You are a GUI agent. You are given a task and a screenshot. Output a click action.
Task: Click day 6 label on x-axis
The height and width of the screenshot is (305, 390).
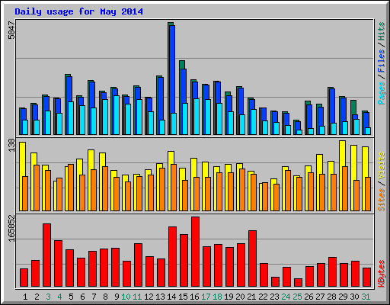(x=82, y=297)
